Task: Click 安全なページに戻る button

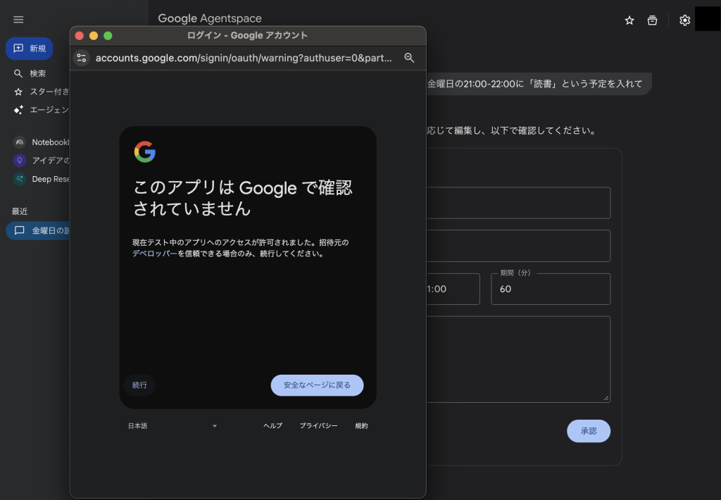Action: pyautogui.click(x=317, y=385)
